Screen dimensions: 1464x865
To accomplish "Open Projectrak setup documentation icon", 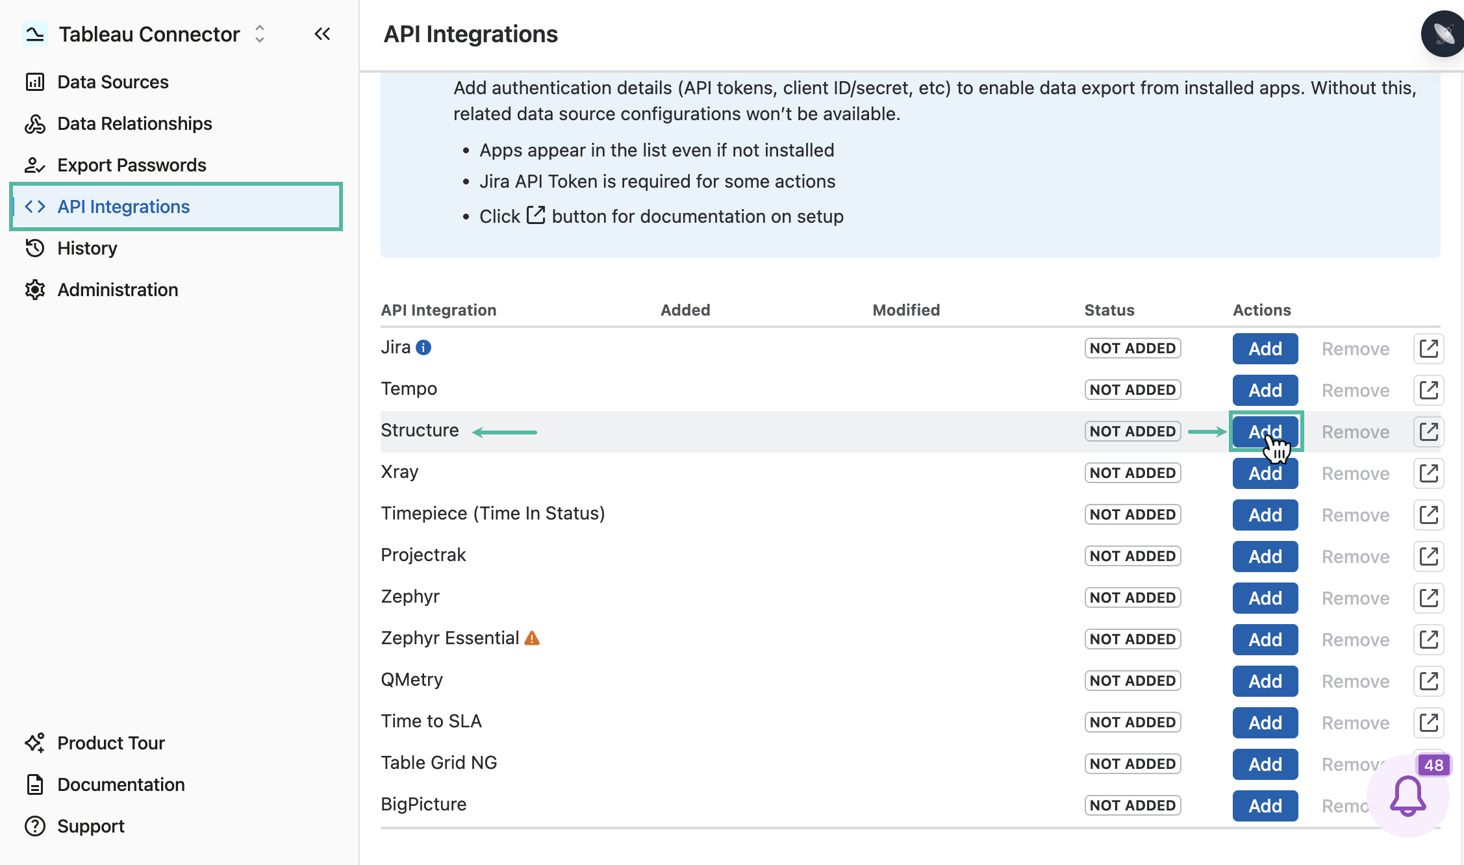I will click(1428, 557).
